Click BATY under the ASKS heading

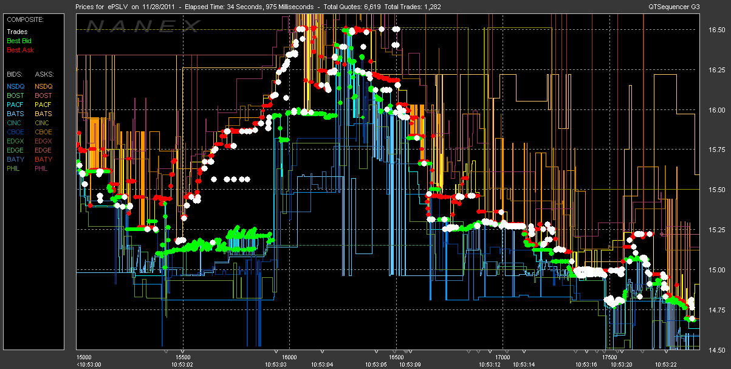click(x=44, y=159)
